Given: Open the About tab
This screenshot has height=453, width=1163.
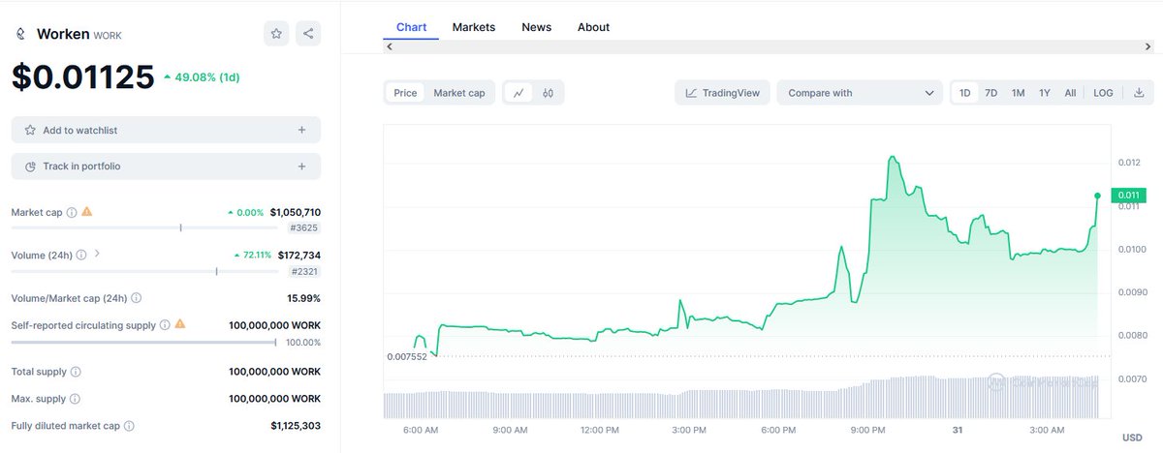Looking at the screenshot, I should pyautogui.click(x=593, y=27).
